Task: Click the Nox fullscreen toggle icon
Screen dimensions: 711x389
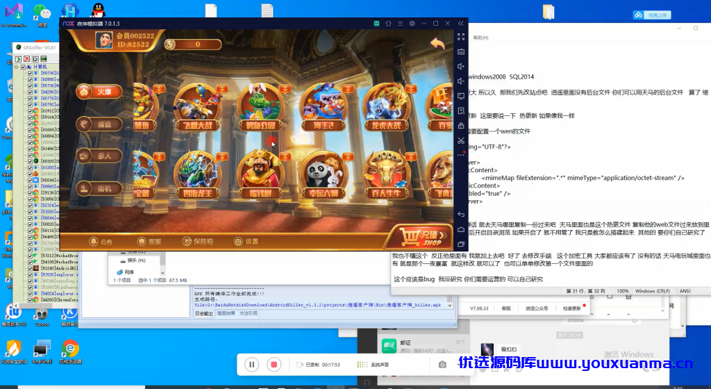Action: click(461, 37)
